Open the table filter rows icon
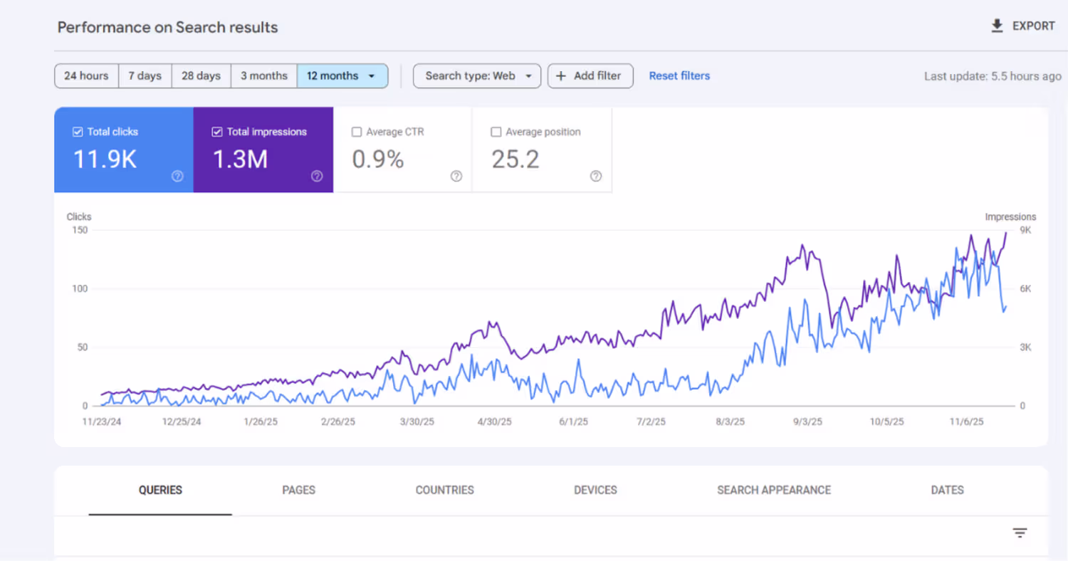The image size is (1068, 561). tap(1020, 533)
